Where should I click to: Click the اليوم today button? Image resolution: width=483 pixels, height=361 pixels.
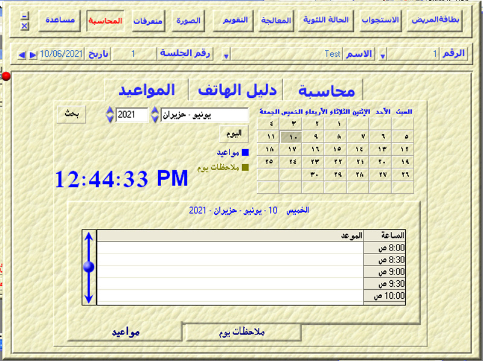pos(234,133)
